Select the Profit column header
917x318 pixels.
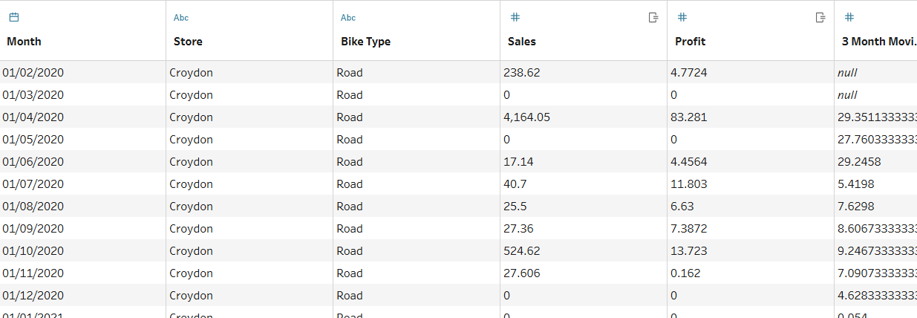tap(690, 42)
